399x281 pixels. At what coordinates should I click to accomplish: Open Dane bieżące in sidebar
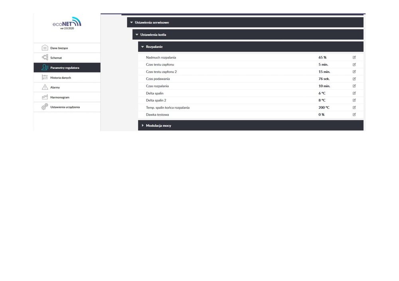point(59,48)
